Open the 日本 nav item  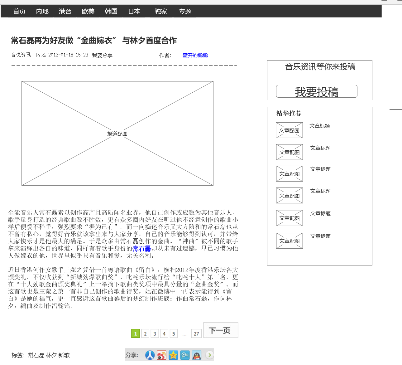point(134,11)
